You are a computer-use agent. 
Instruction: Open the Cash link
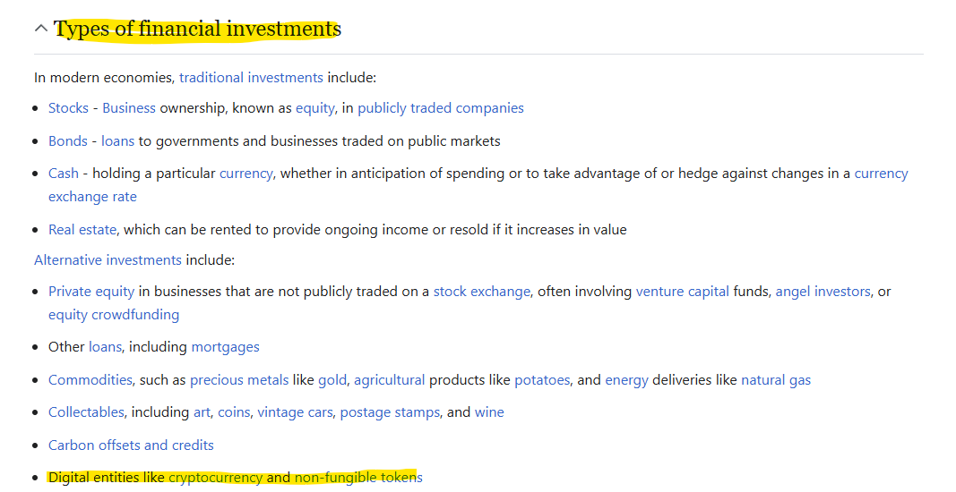[x=64, y=173]
